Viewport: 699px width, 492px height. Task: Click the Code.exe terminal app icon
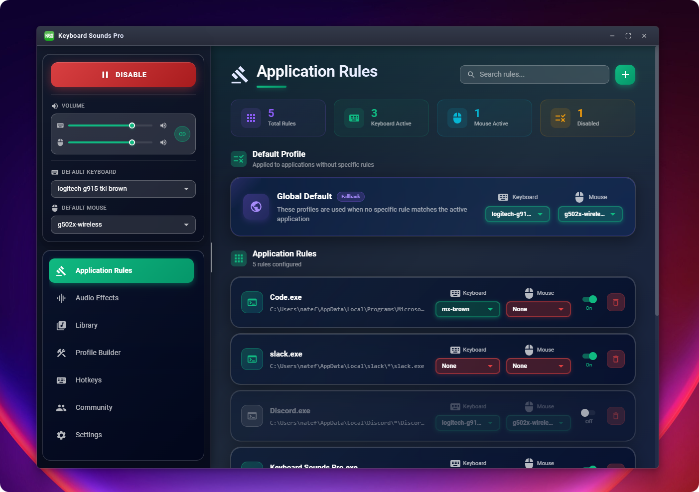tap(252, 302)
